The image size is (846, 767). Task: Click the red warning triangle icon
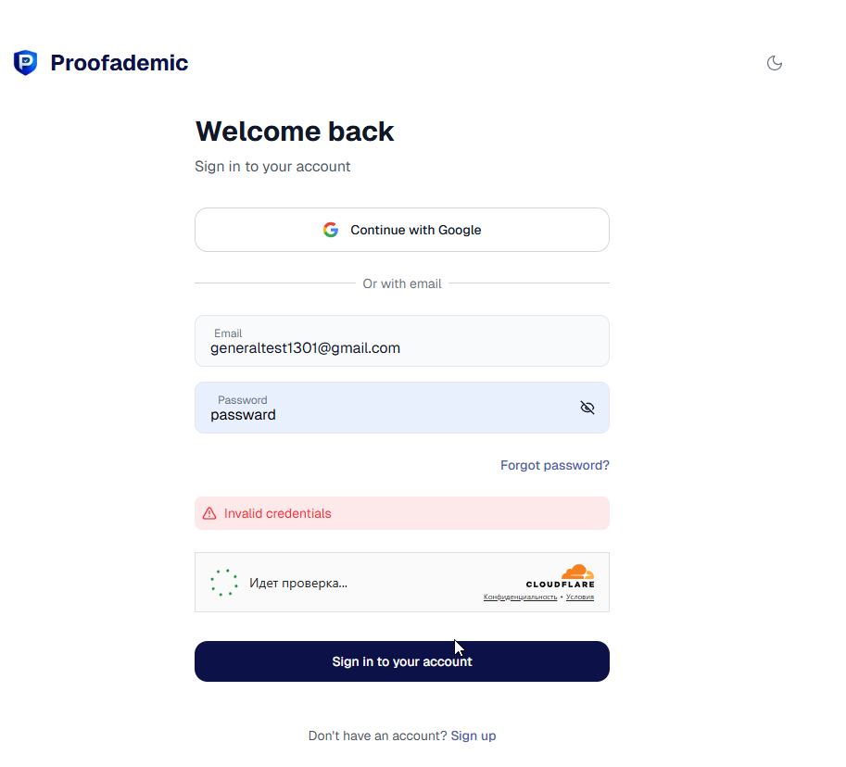pos(209,513)
